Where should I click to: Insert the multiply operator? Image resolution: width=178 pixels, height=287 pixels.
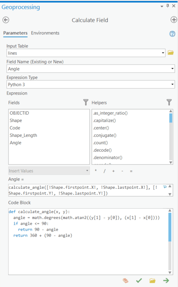coord(96,171)
